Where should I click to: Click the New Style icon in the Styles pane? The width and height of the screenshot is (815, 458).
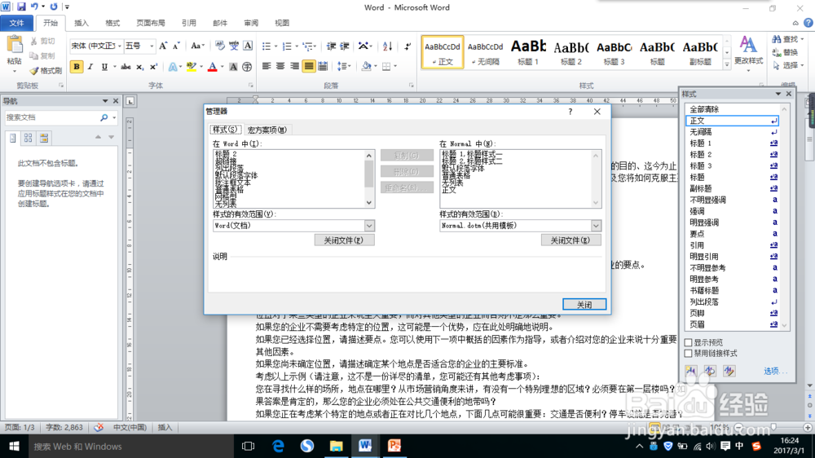(691, 371)
